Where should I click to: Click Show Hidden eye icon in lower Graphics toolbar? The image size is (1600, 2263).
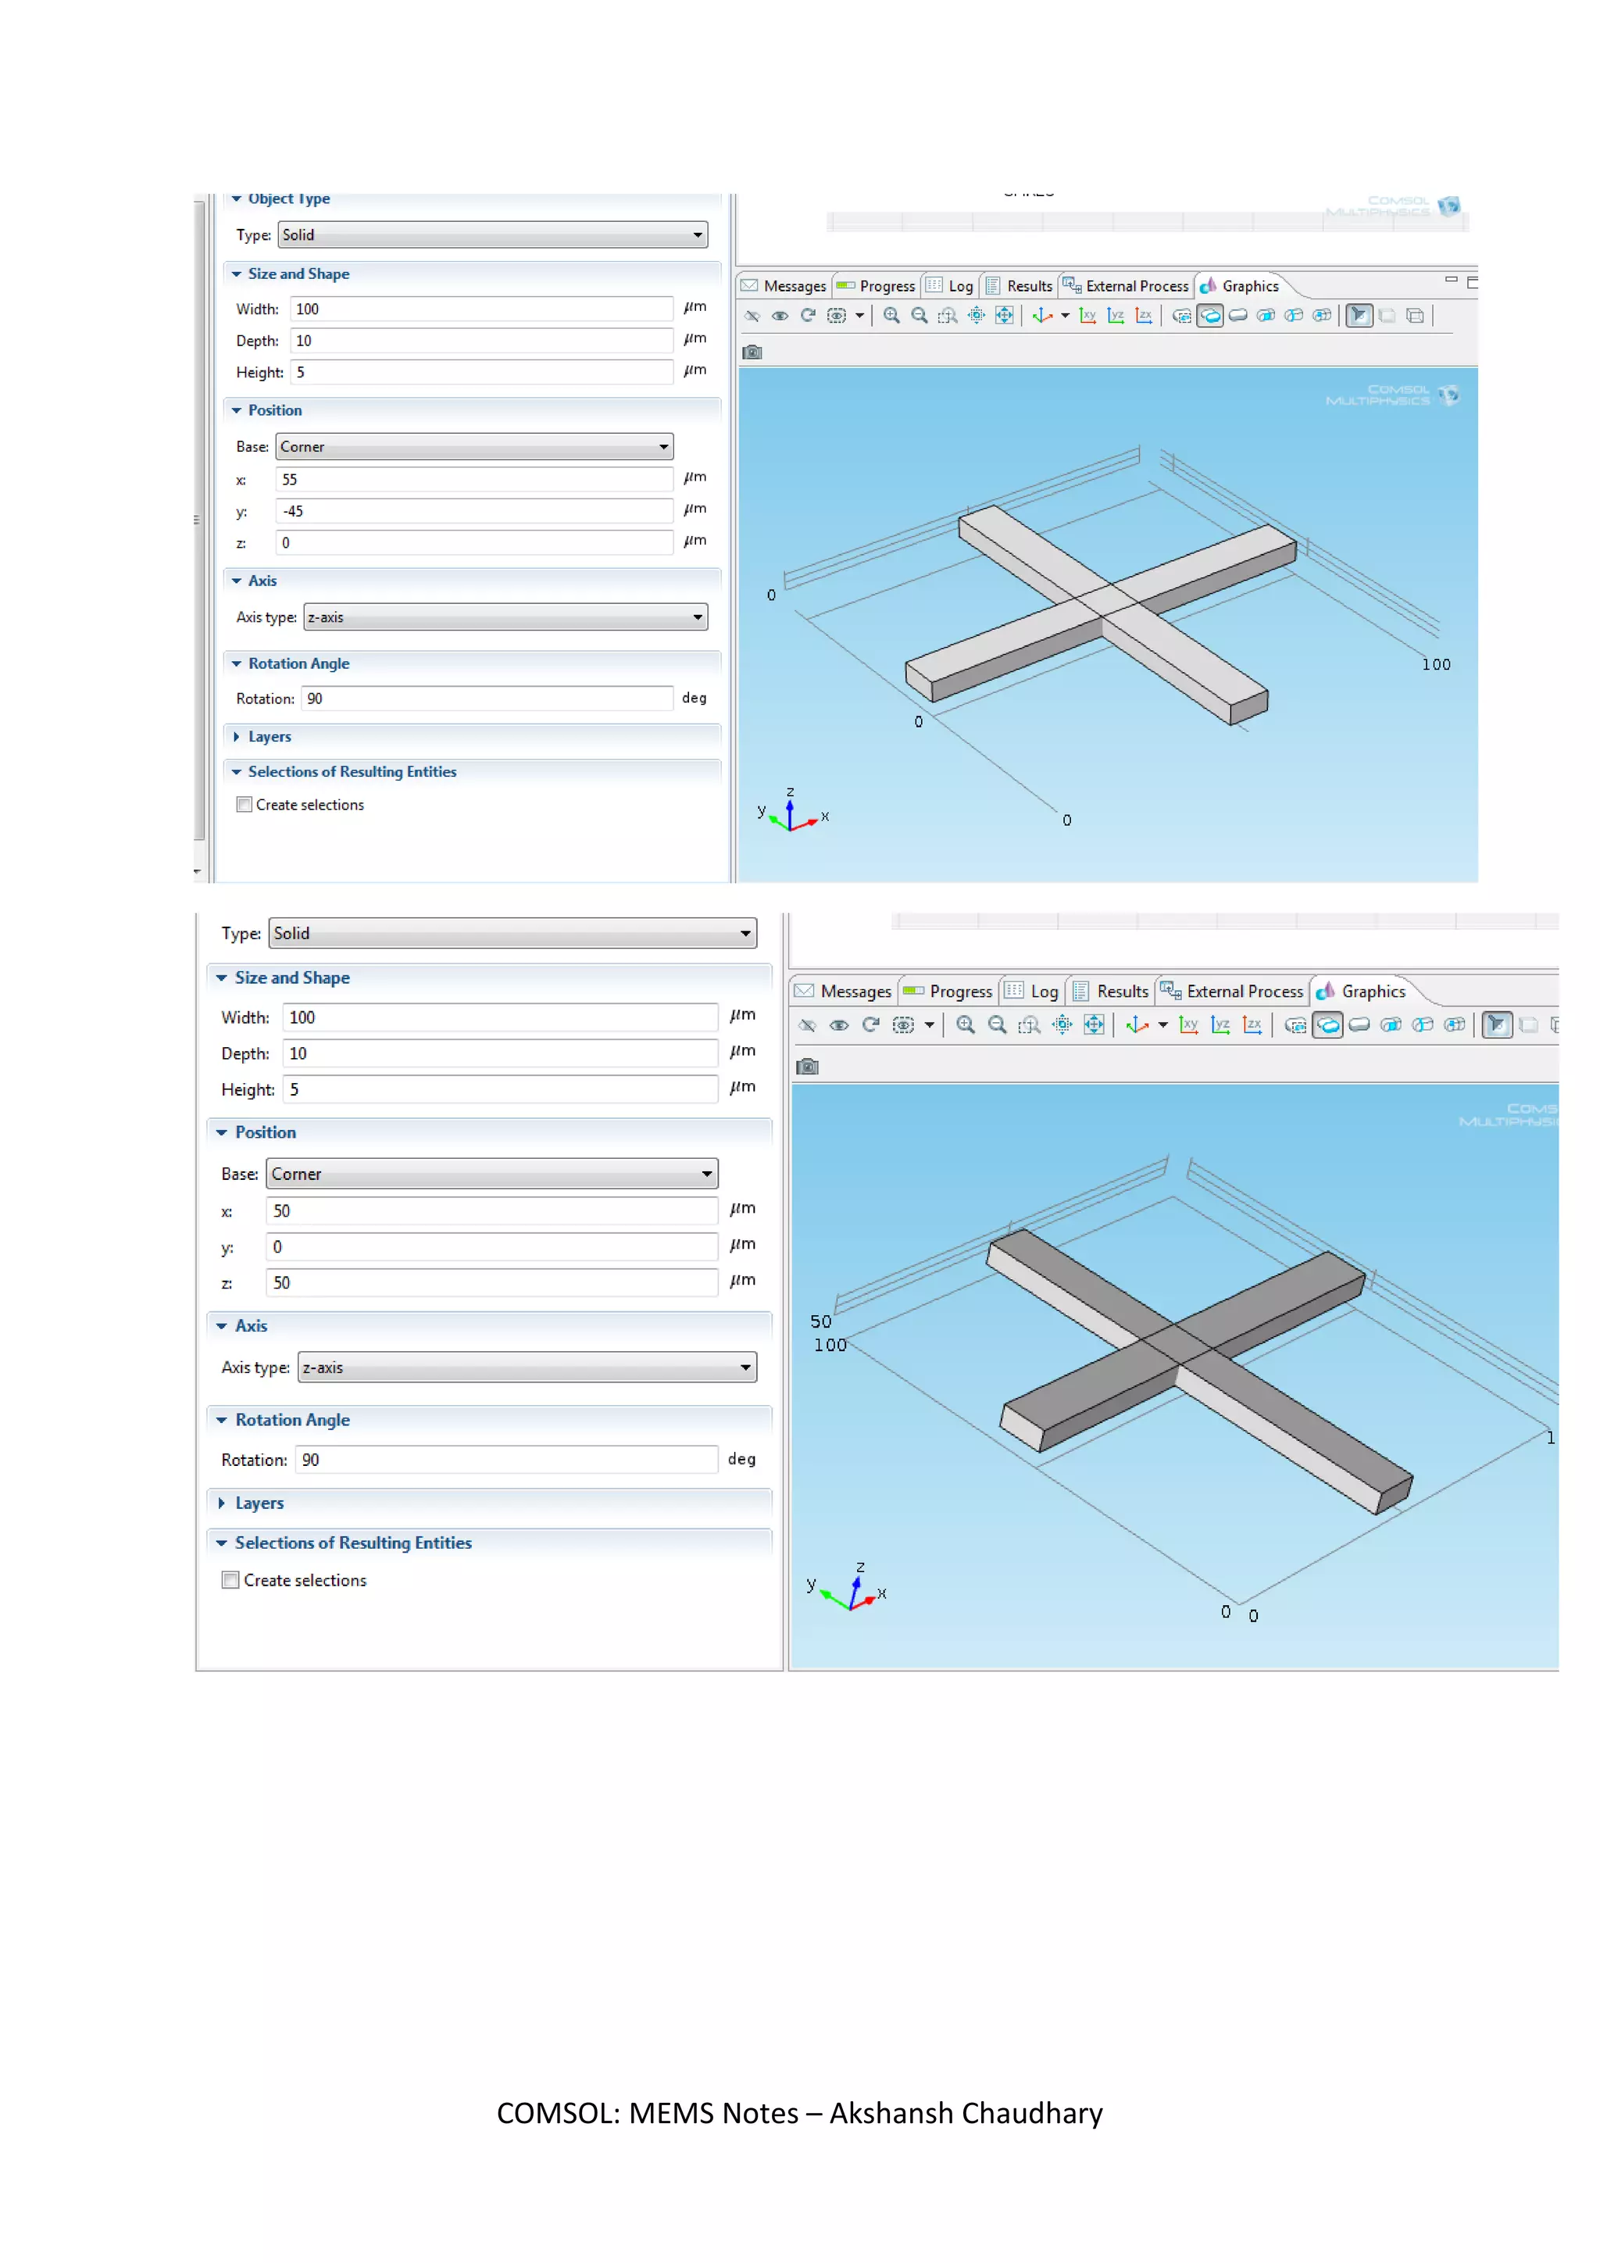click(x=839, y=1025)
